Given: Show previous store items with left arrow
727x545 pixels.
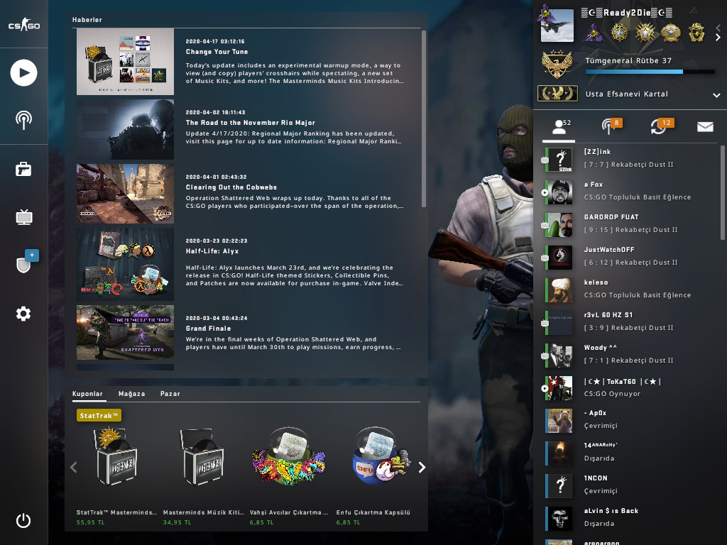Looking at the screenshot, I should click(x=74, y=467).
